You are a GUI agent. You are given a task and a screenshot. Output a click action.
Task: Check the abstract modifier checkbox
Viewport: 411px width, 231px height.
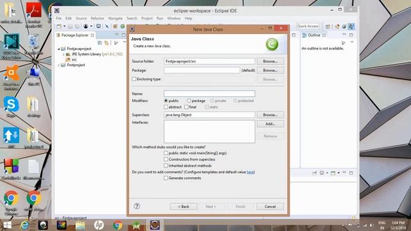[166, 107]
